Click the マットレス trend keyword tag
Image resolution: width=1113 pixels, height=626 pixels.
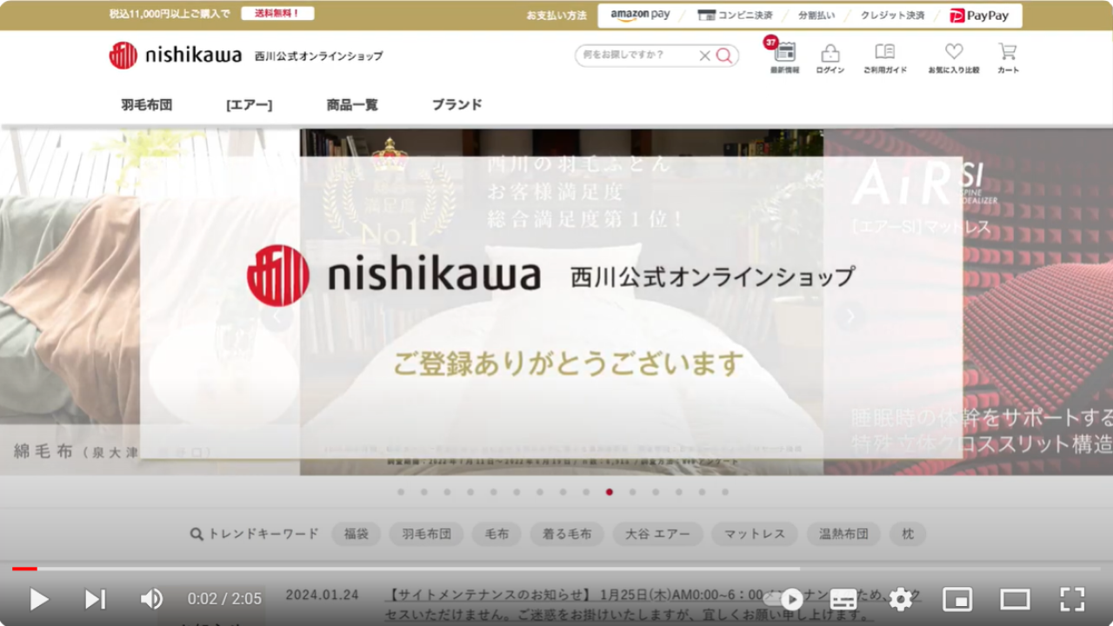[755, 534]
